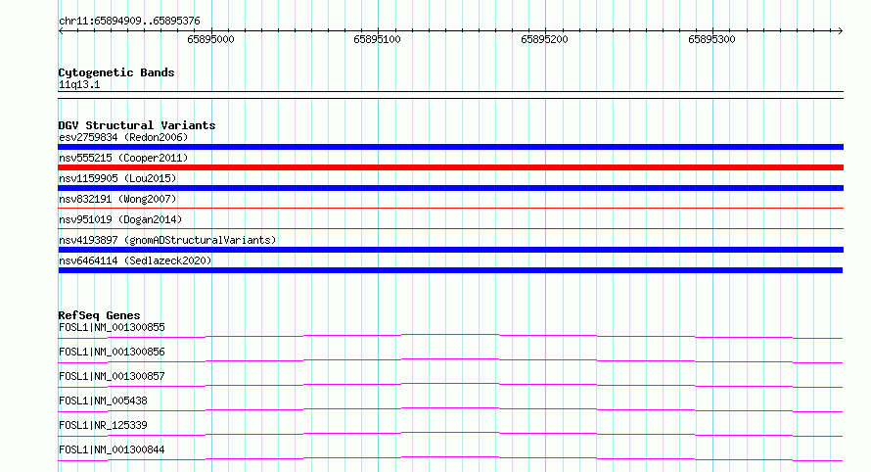Click the 65895100 ruler position label
Image resolution: width=871 pixels, height=472 pixels.
pyautogui.click(x=377, y=39)
